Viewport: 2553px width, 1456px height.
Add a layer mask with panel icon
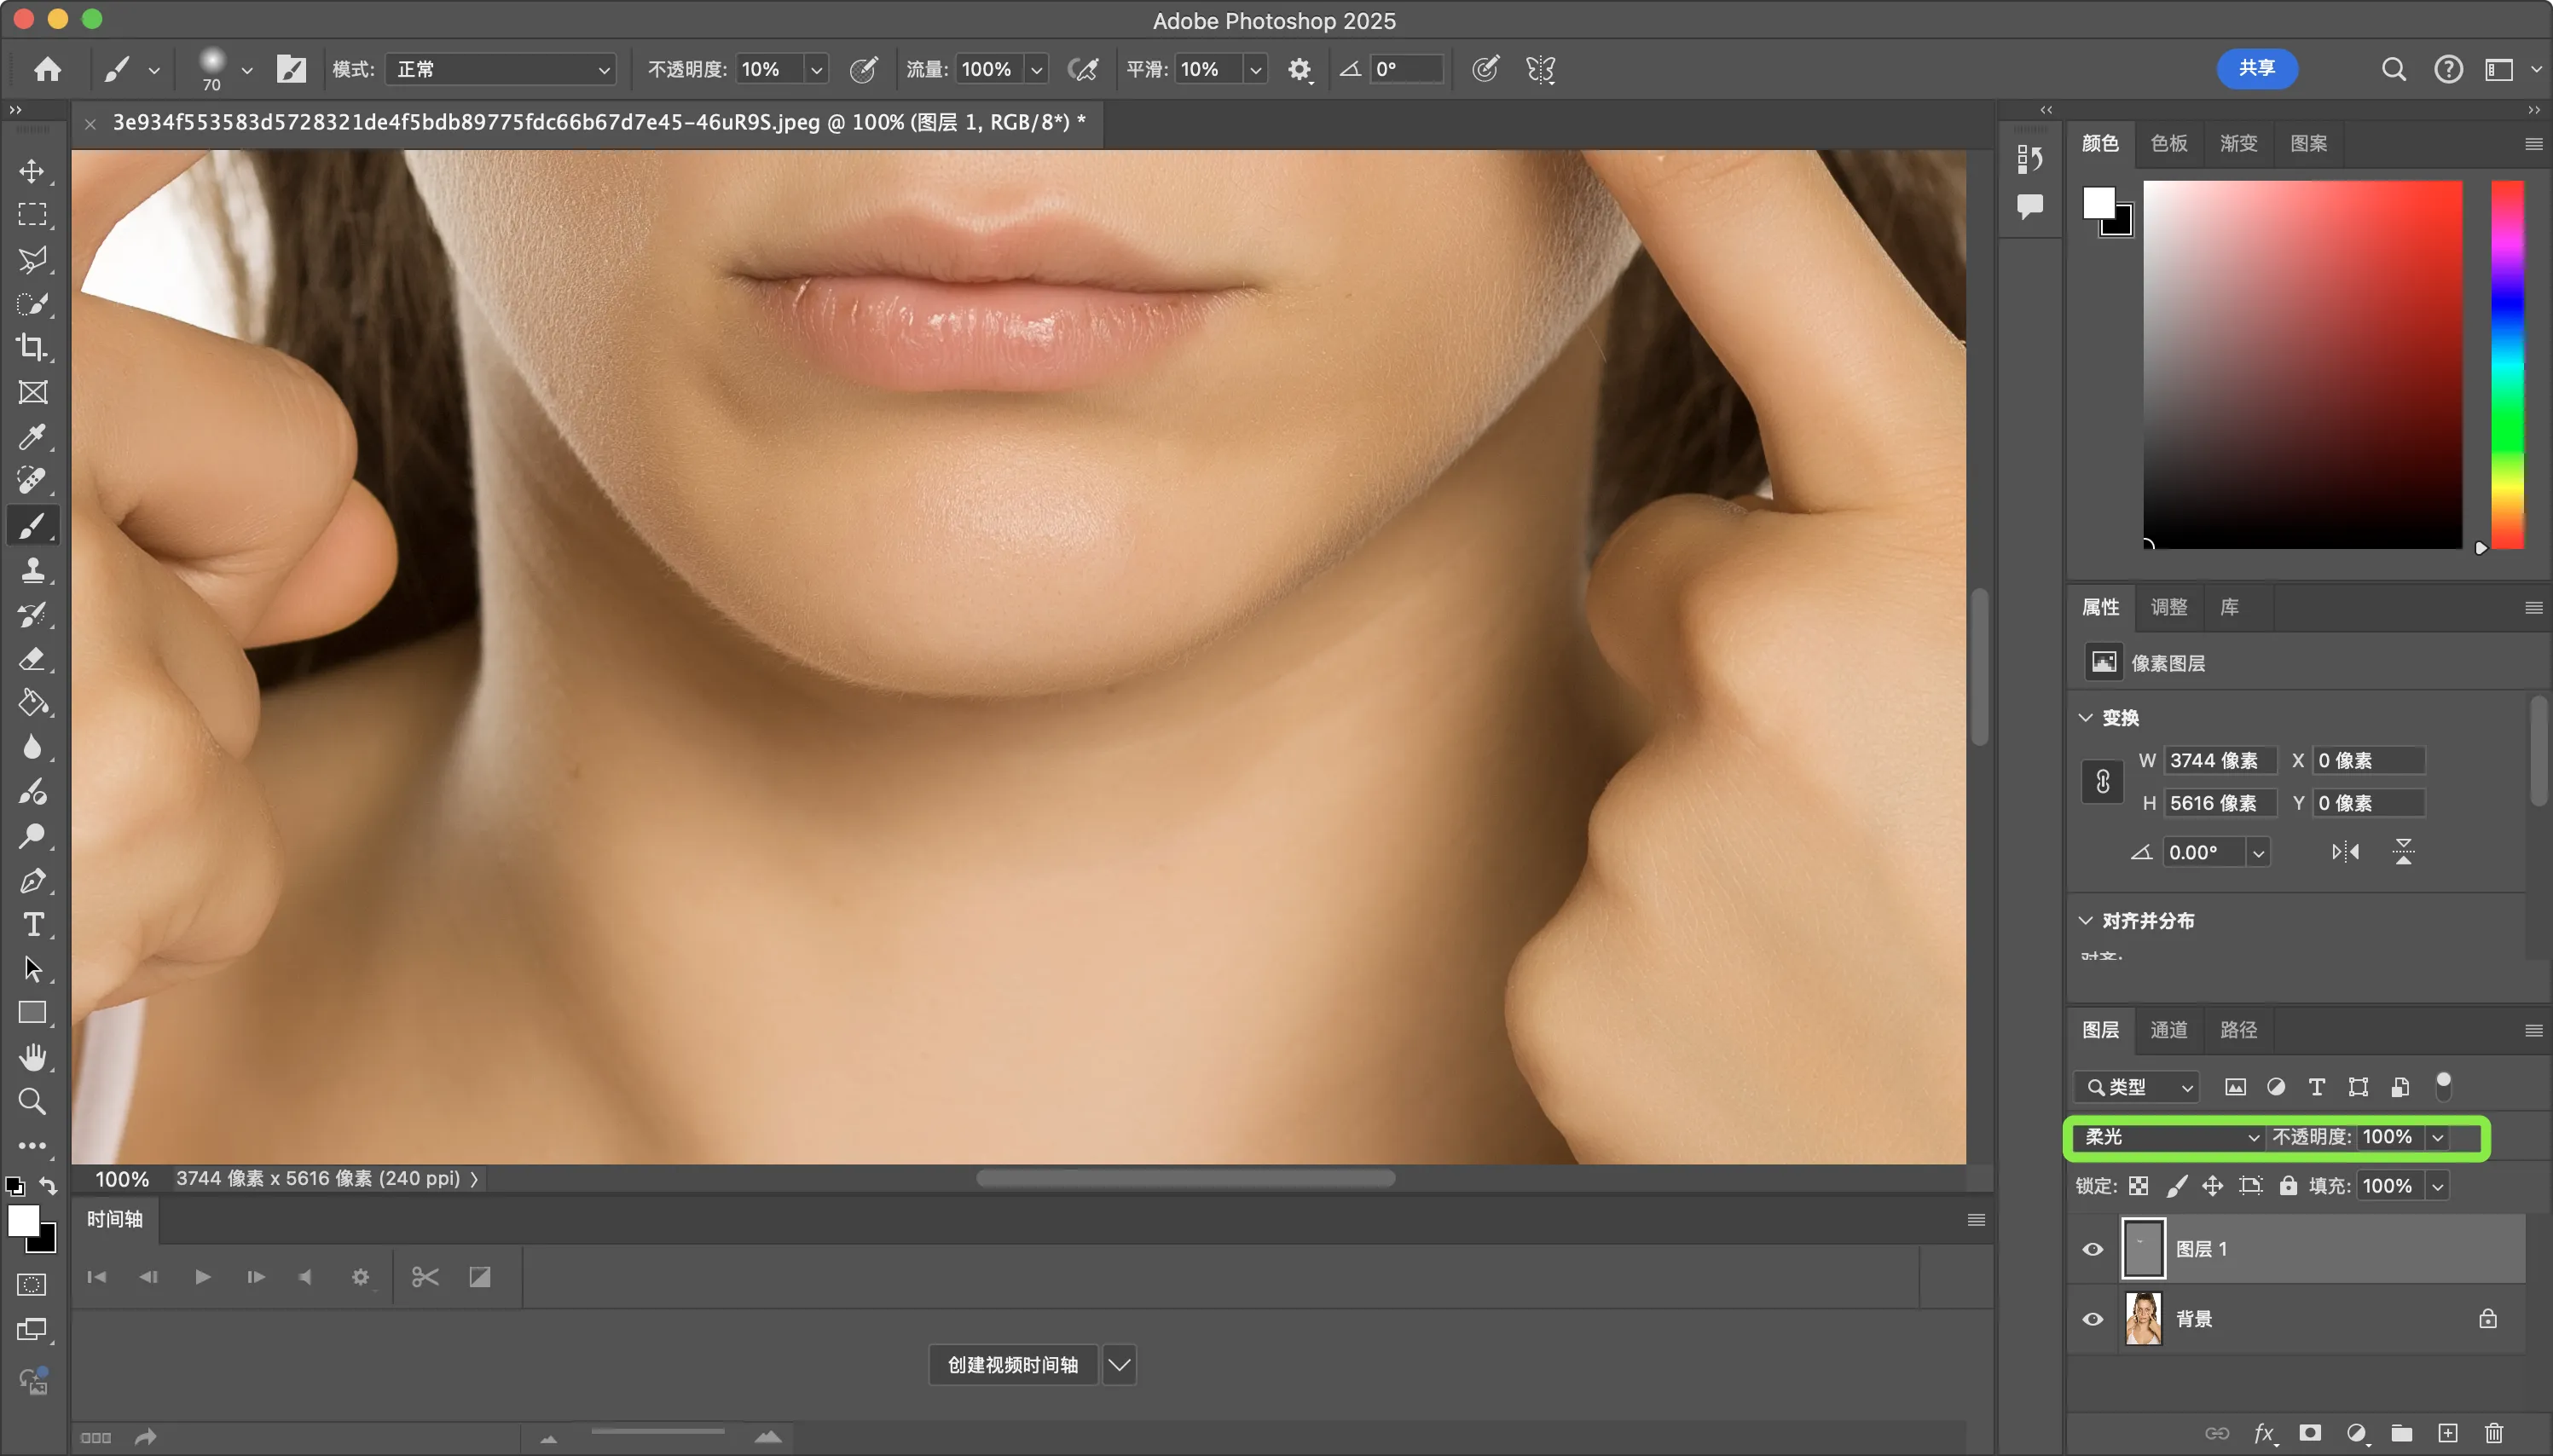(x=2310, y=1433)
